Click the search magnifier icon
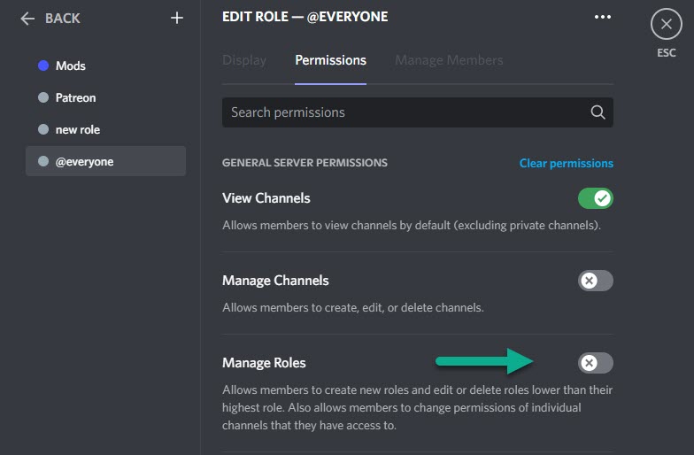The height and width of the screenshot is (455, 694). [598, 112]
